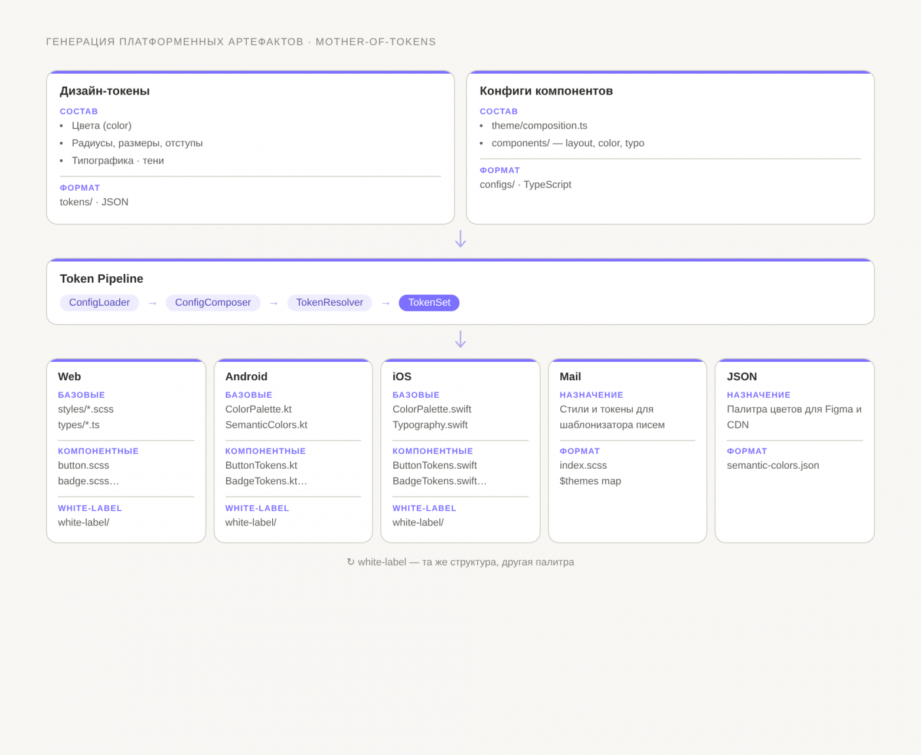The width and height of the screenshot is (921, 755).
Task: Click the Дизайн-токены card title
Action: [104, 91]
